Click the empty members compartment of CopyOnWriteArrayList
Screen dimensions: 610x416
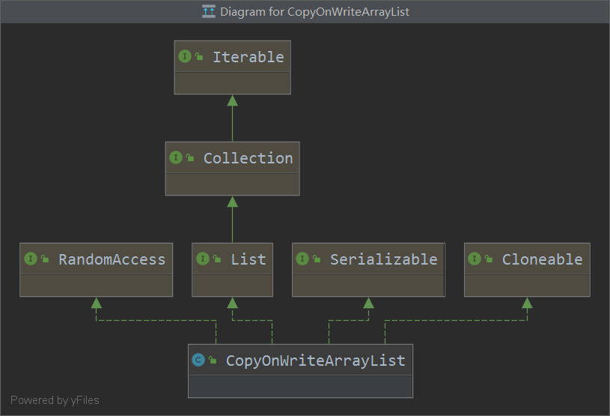coord(300,387)
